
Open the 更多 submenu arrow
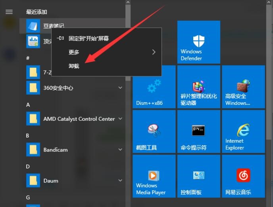(x=154, y=52)
